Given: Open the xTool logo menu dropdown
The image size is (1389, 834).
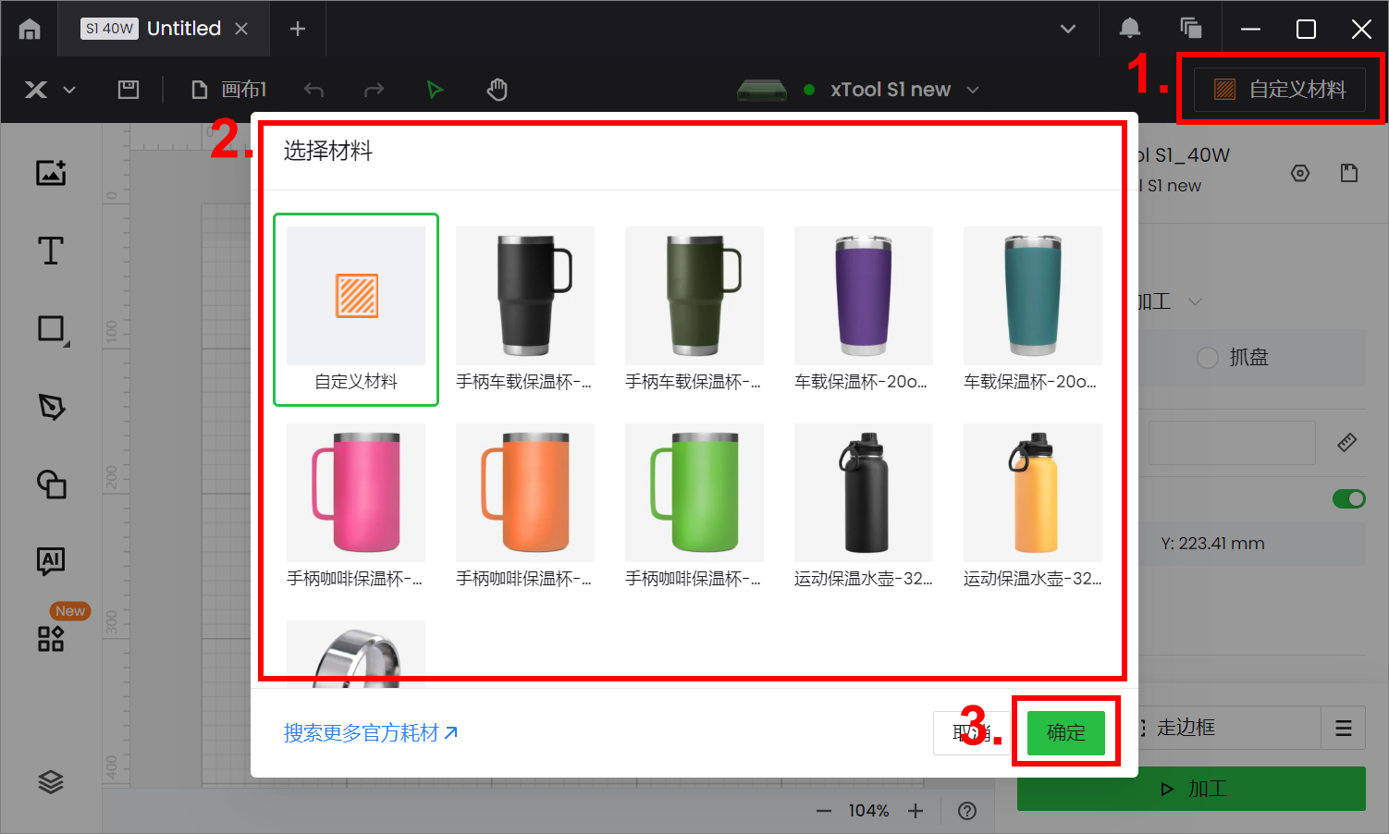Looking at the screenshot, I should coord(48,90).
